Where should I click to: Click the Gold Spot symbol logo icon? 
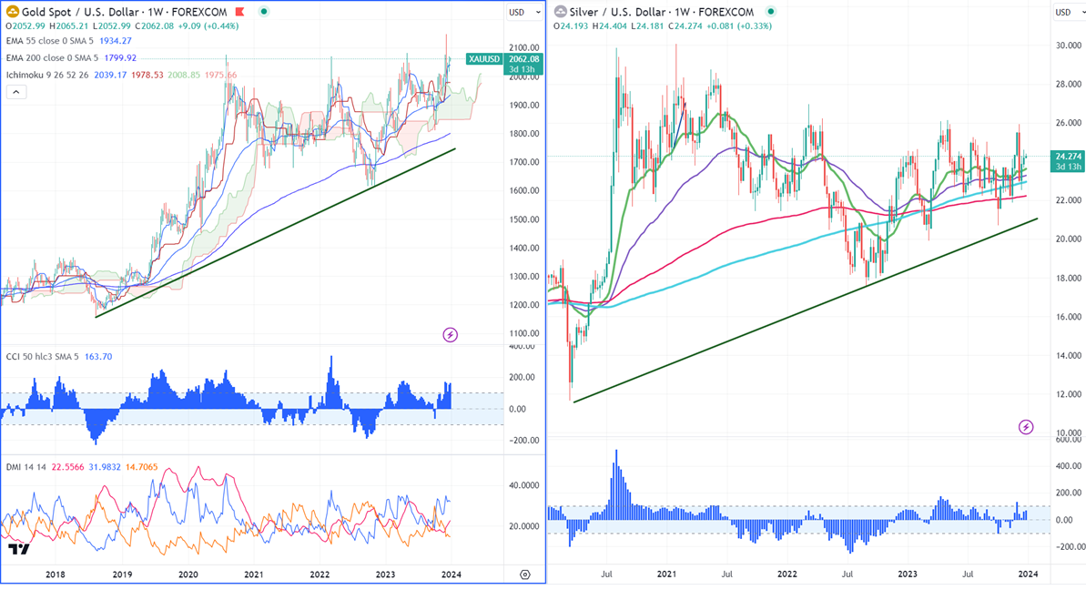(13, 11)
